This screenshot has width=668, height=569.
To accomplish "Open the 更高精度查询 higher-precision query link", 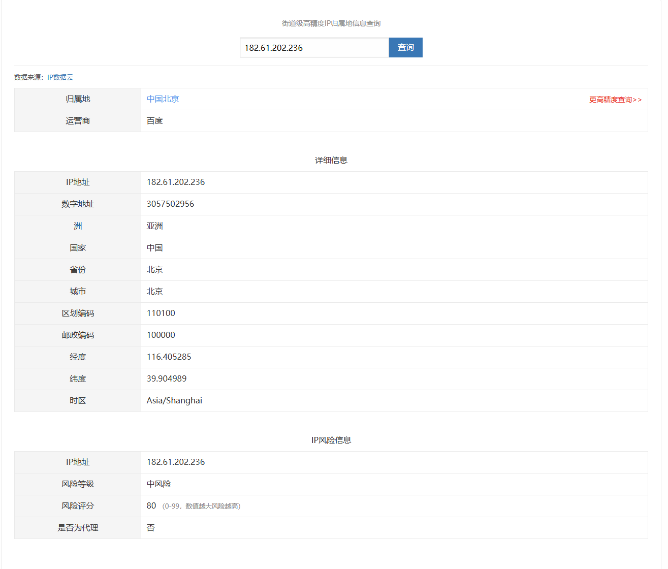I will tap(615, 100).
